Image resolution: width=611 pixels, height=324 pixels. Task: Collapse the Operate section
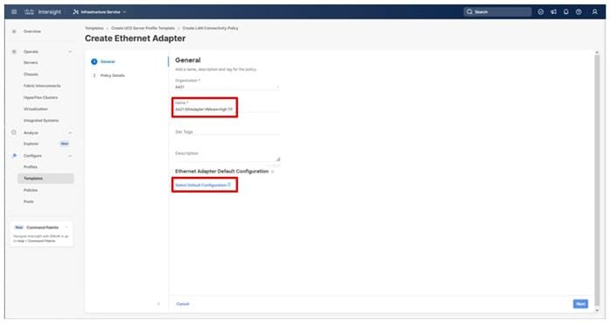point(70,52)
